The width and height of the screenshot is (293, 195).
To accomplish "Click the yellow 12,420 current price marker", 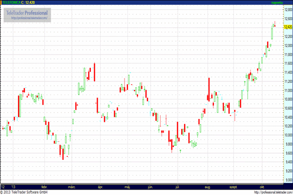I will point(288,27).
